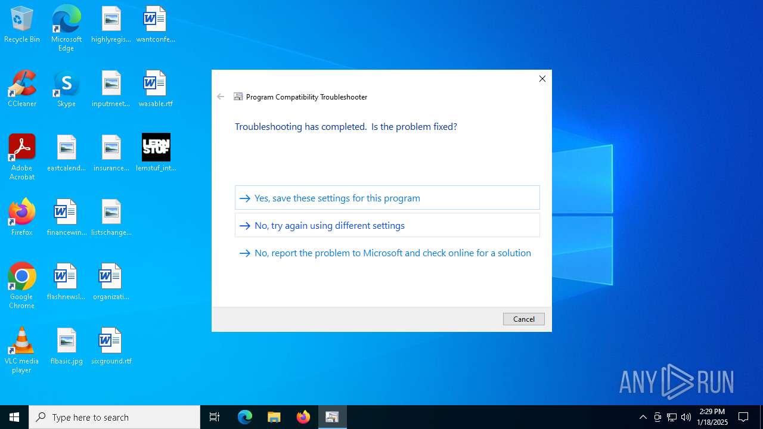Launch Edge from the taskbar
763x429 pixels.
pyautogui.click(x=245, y=417)
